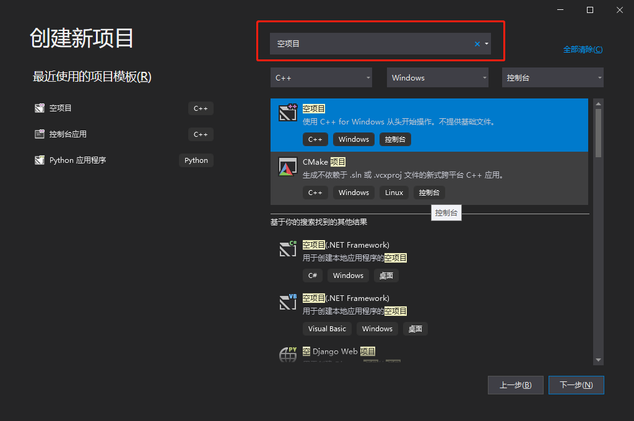Image resolution: width=634 pixels, height=421 pixels.
Task: Click the 全部清除(C) link
Action: tap(583, 50)
